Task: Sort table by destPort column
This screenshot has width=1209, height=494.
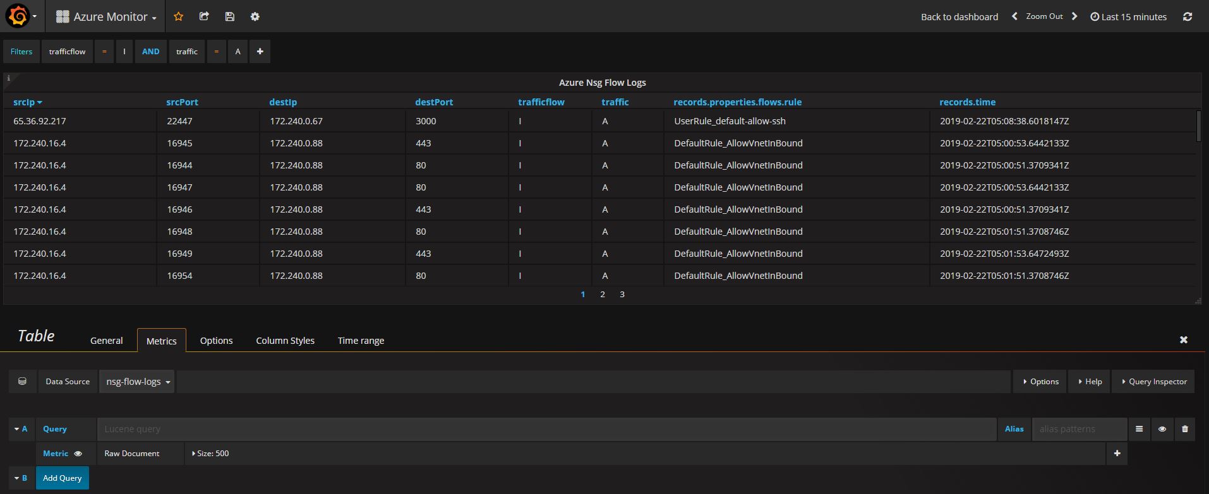Action: pos(434,102)
